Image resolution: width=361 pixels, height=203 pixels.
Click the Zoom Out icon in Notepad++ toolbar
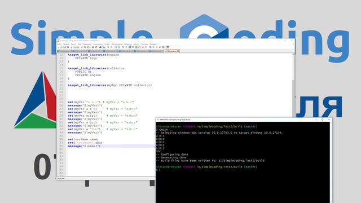point(111,47)
